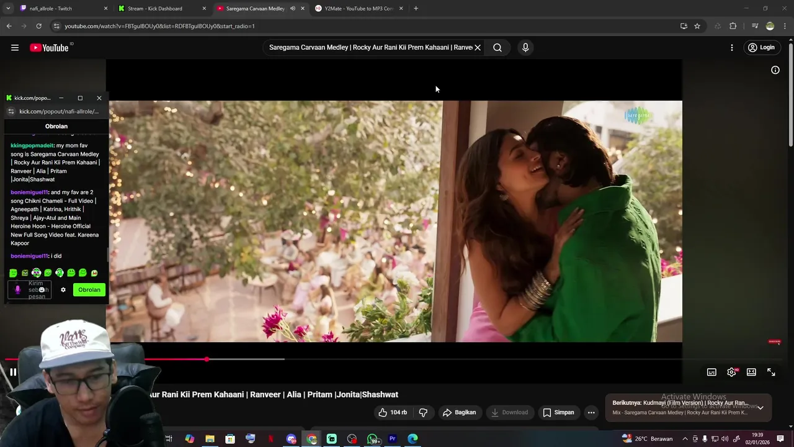The image size is (794, 447).
Task: Like the video showing 104 rb
Action: click(393, 412)
